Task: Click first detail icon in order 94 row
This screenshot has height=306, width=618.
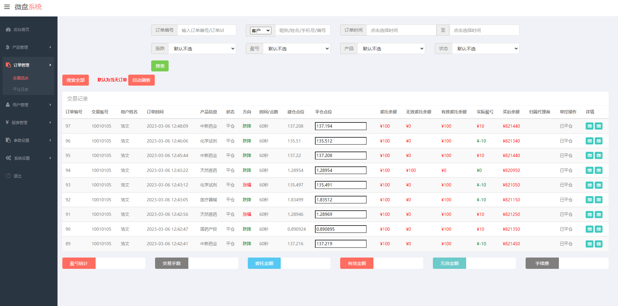Action: click(x=589, y=170)
